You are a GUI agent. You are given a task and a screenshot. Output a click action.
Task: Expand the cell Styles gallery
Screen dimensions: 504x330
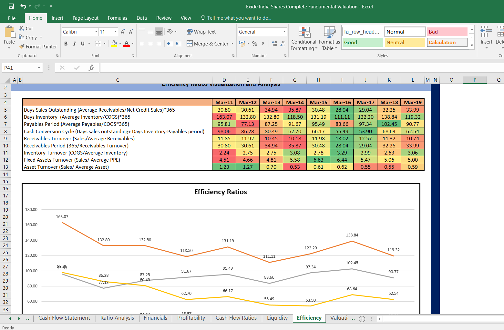click(472, 45)
